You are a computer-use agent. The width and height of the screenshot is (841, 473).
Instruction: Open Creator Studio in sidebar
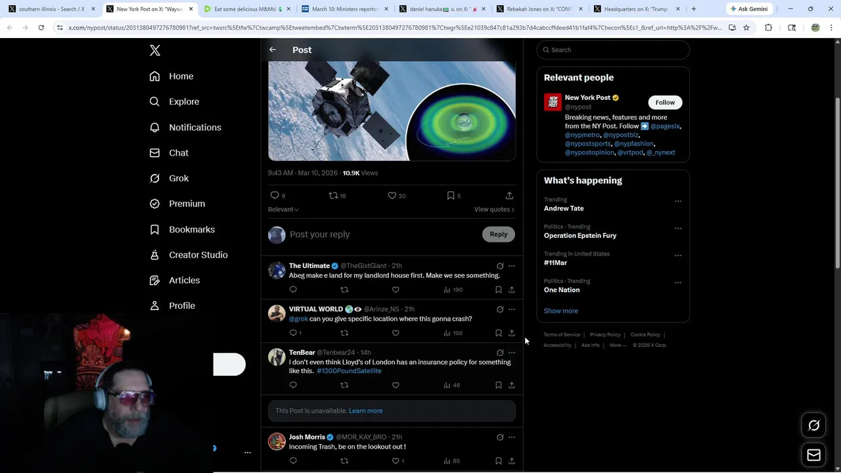click(x=189, y=255)
